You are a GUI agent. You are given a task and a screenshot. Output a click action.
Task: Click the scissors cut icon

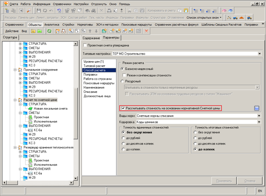click(129, 11)
